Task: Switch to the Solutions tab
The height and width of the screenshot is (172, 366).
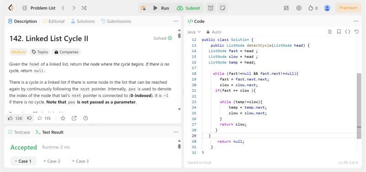Action: point(83,21)
